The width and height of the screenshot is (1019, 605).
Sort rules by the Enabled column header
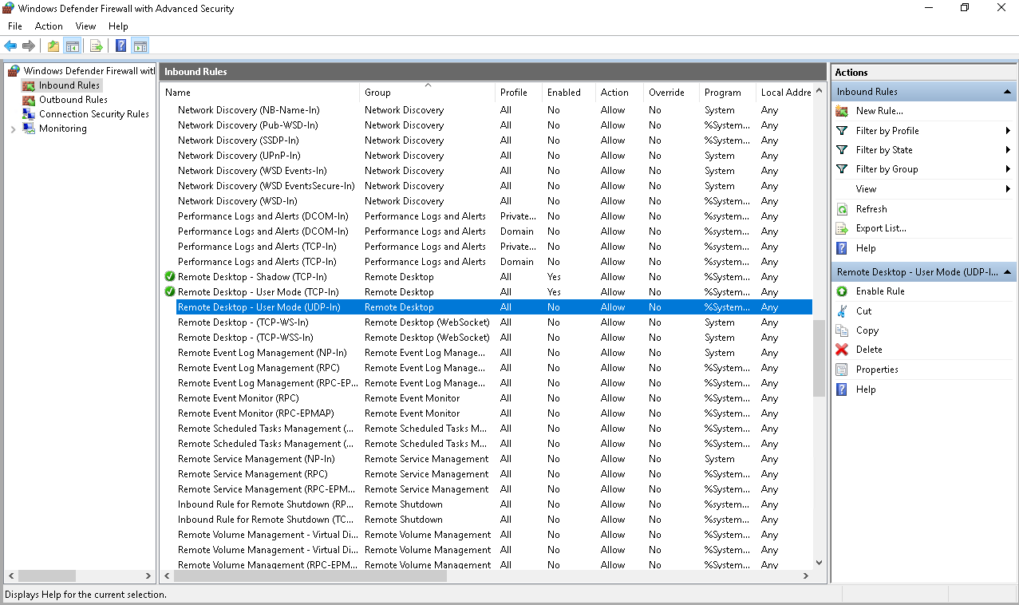tap(563, 93)
